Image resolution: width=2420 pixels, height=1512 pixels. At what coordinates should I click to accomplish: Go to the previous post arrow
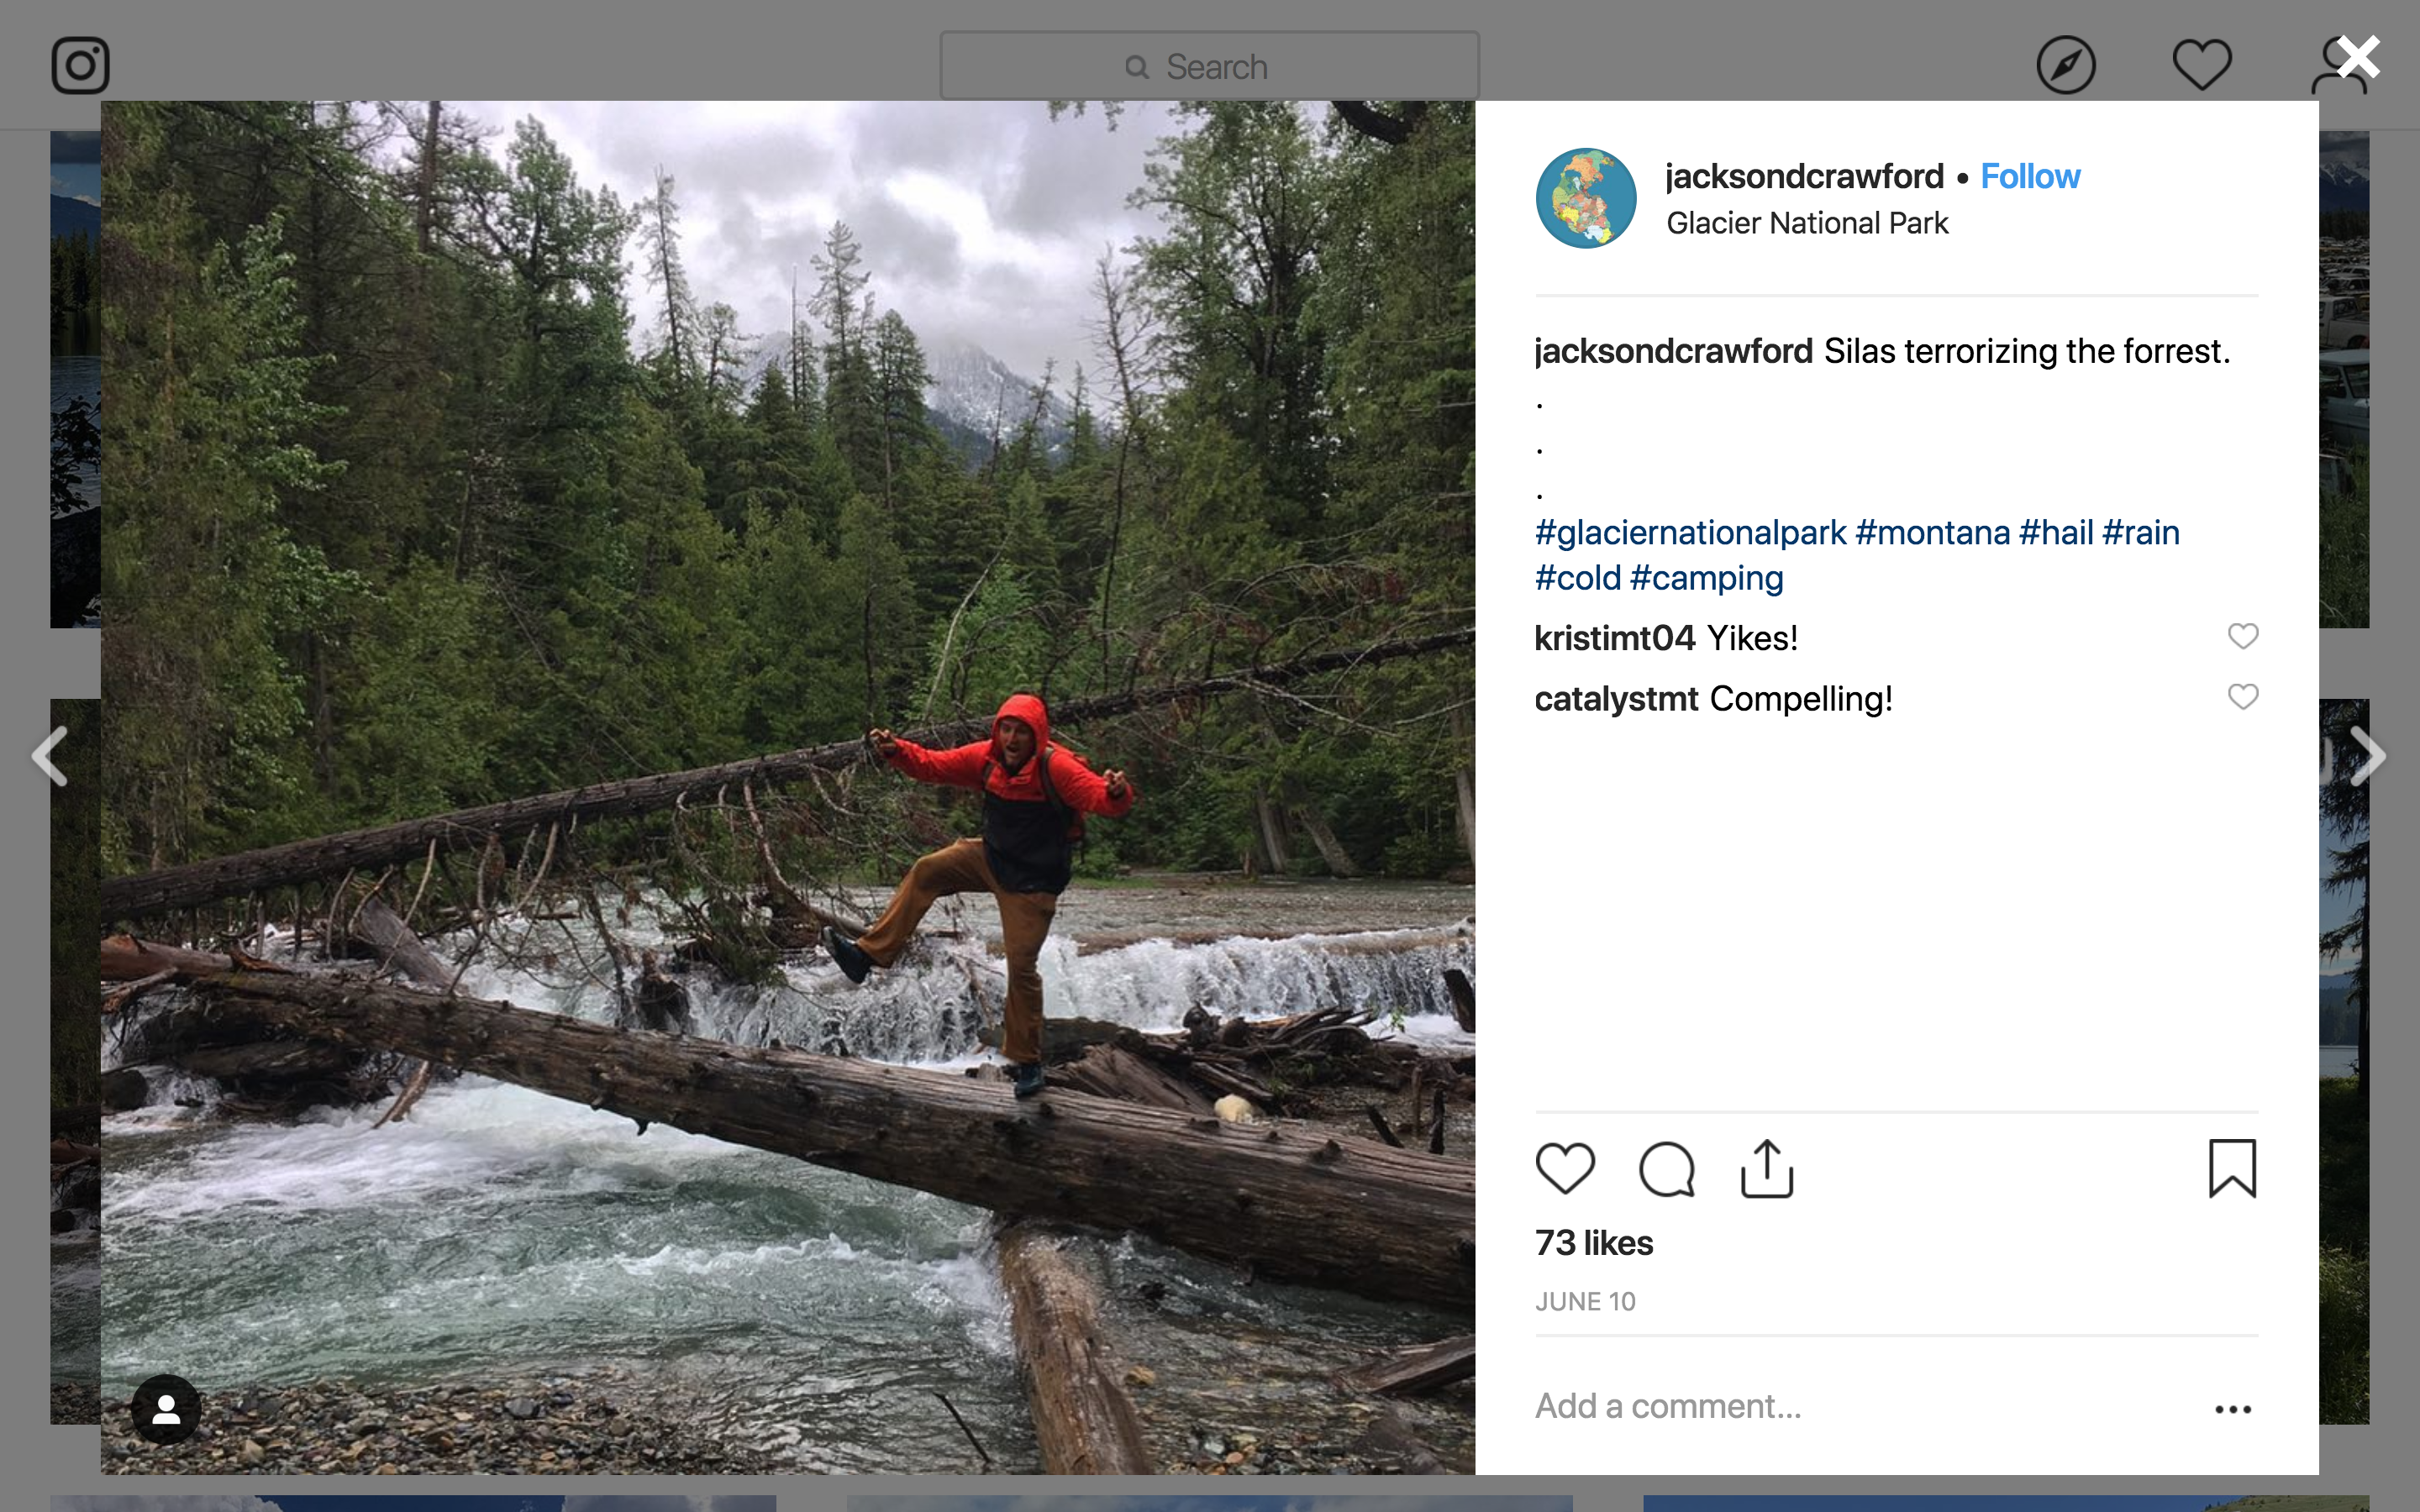click(50, 756)
